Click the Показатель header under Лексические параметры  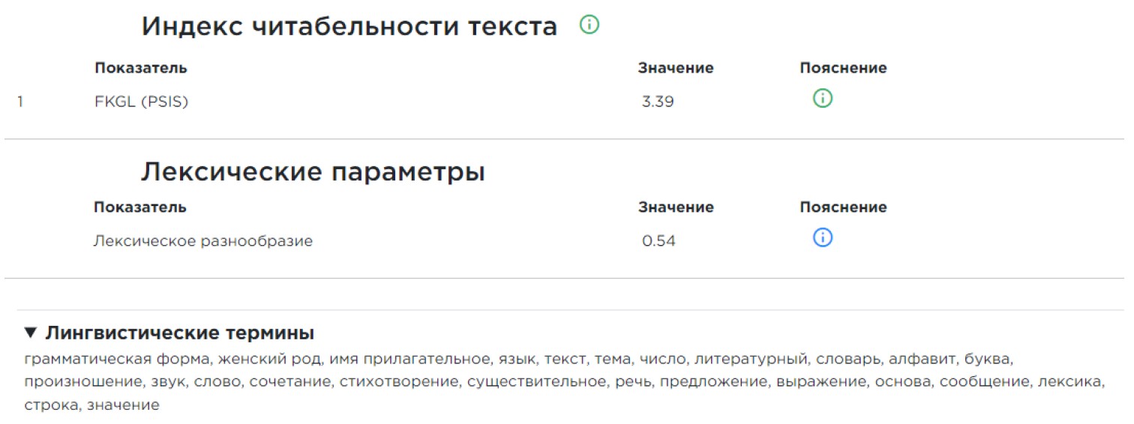tap(140, 208)
